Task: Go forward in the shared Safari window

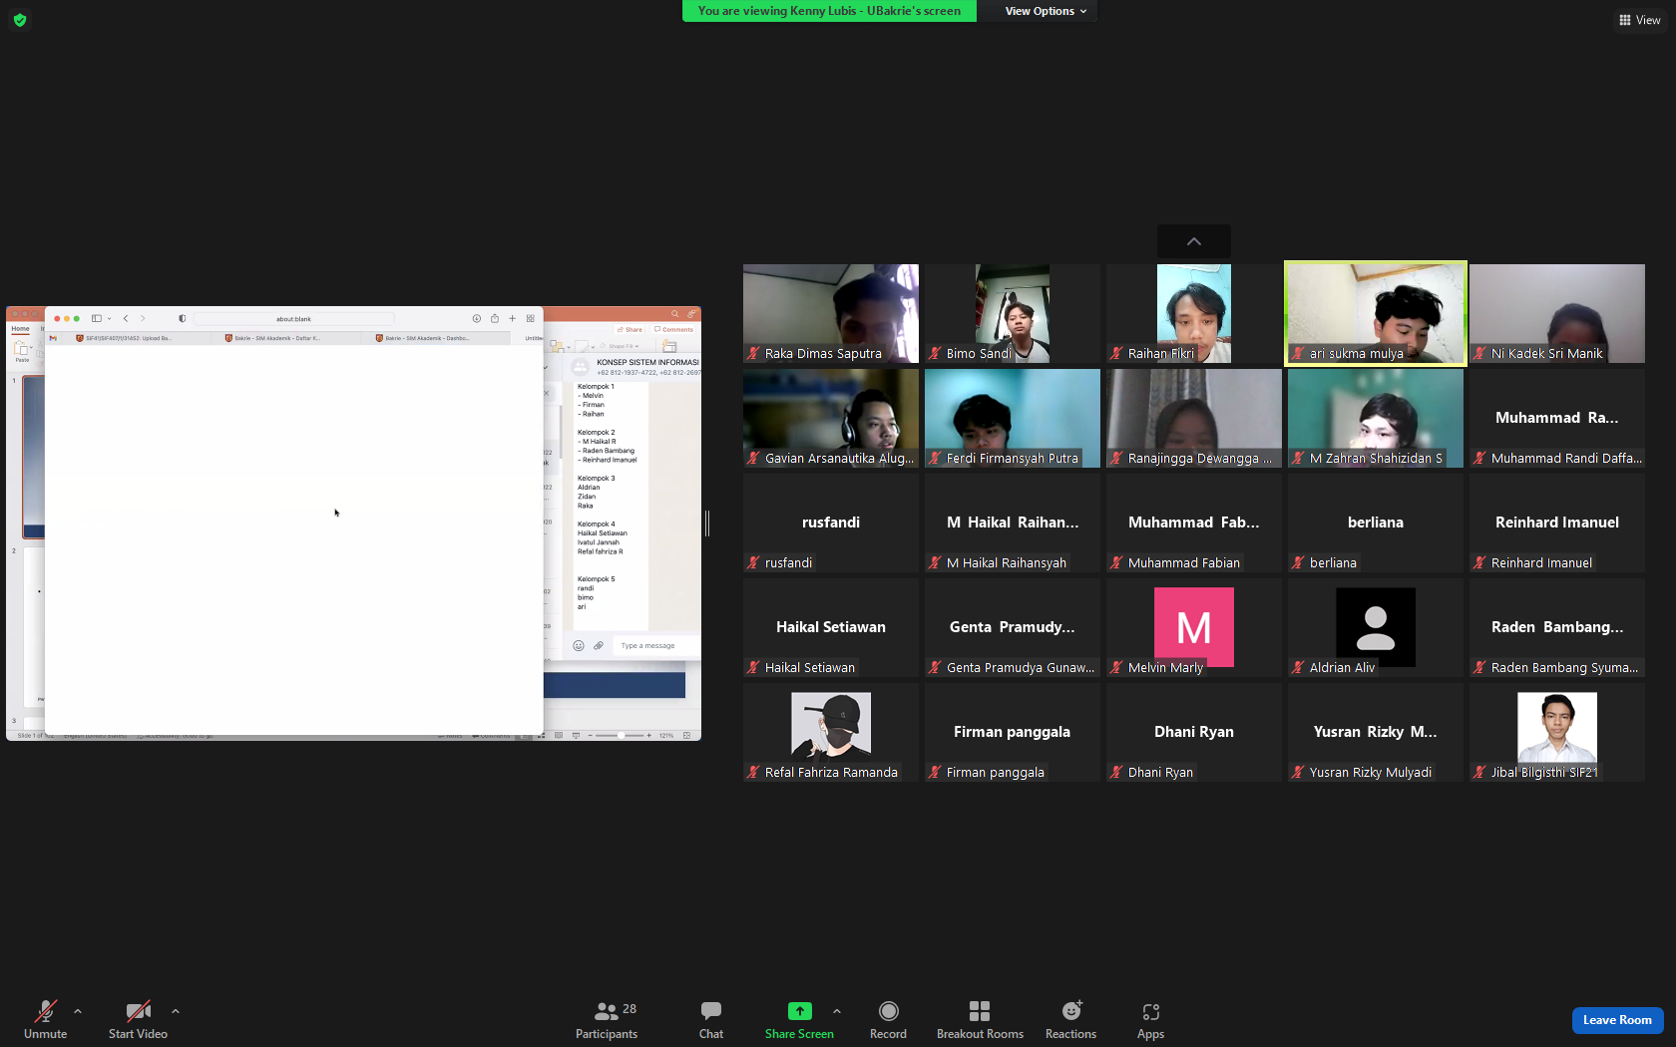Action: (143, 319)
